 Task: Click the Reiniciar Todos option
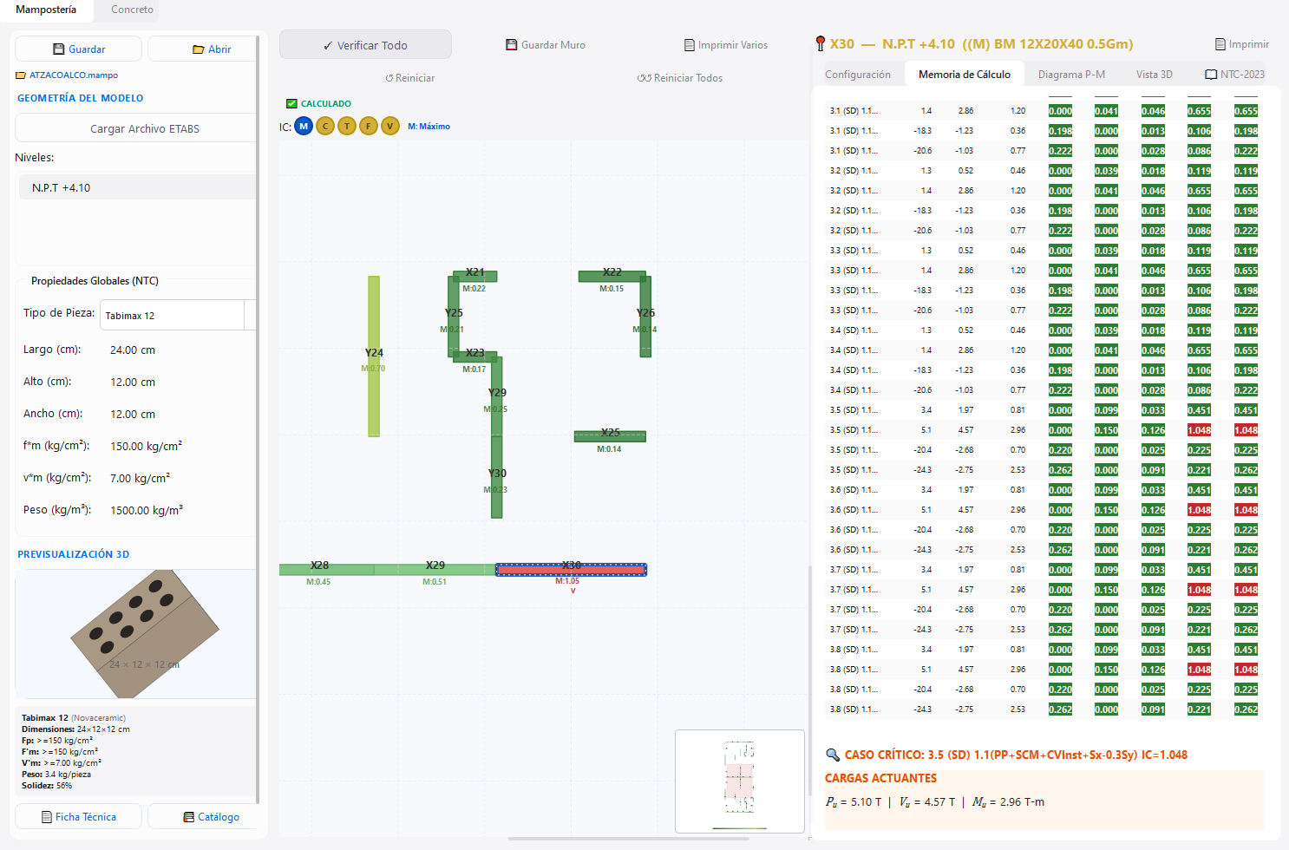pyautogui.click(x=680, y=78)
